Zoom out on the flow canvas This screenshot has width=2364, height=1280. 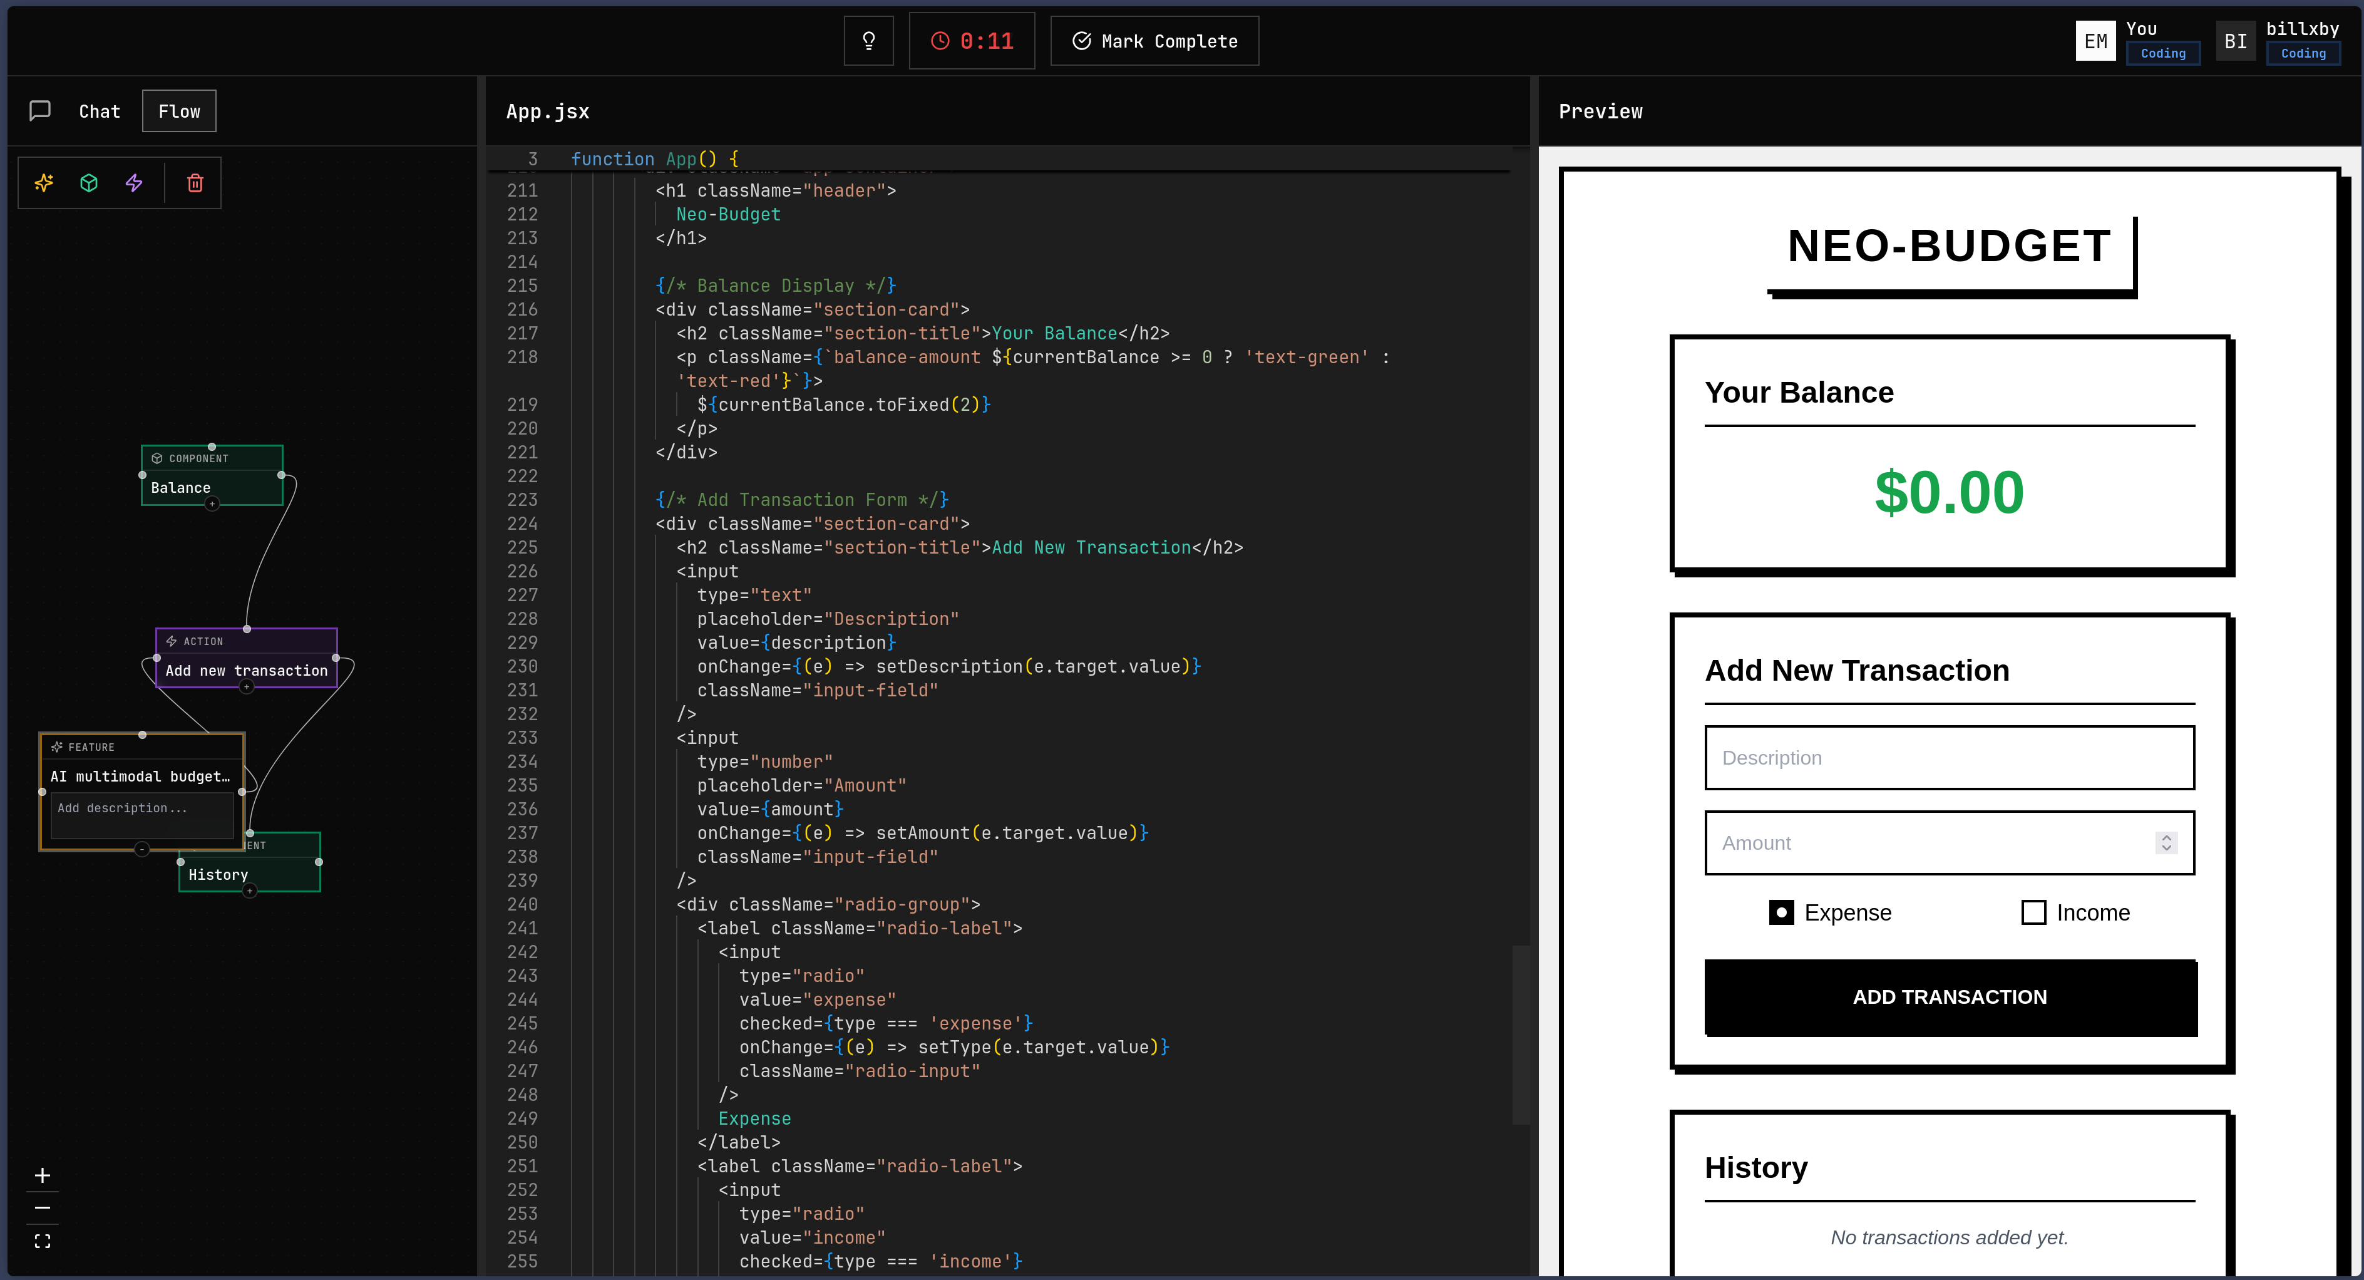click(x=42, y=1209)
